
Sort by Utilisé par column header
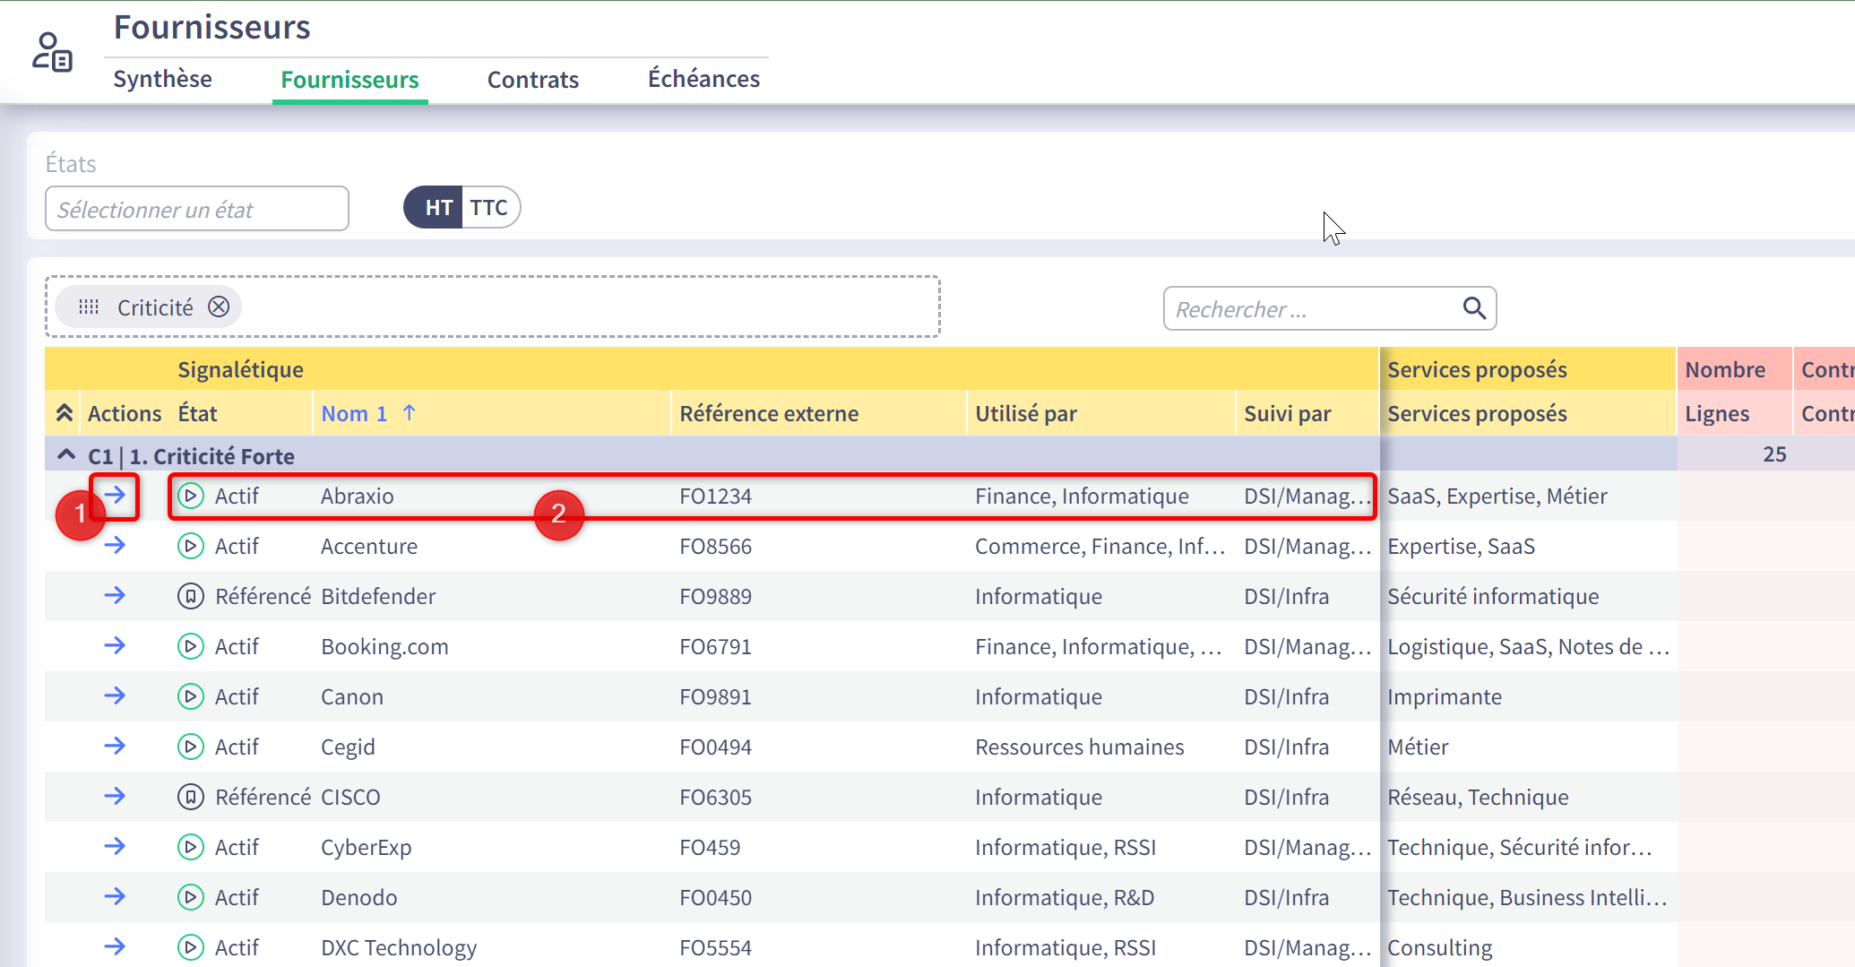click(x=1026, y=414)
